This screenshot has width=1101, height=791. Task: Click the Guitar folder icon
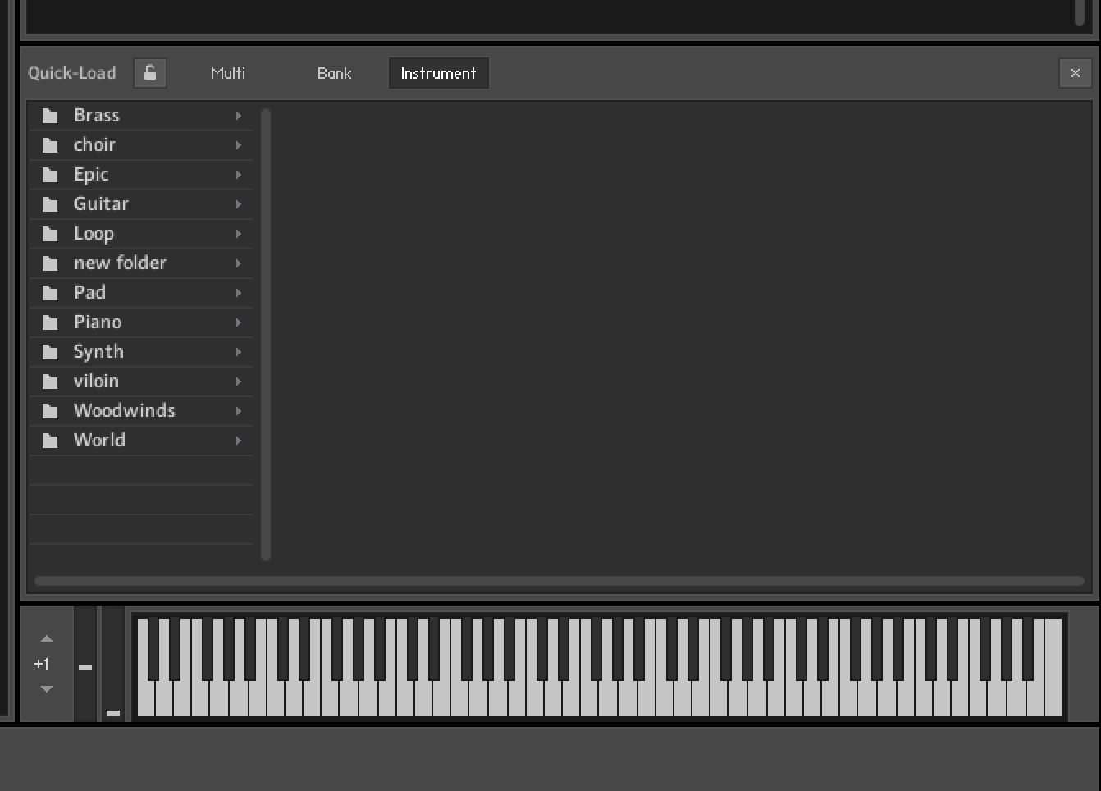point(48,203)
